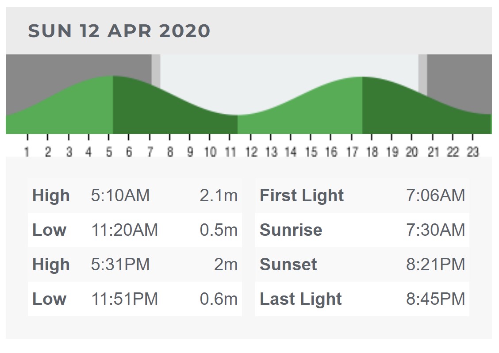The image size is (499, 353).
Task: Click the First Light 7:06AM row
Action: 362,196
